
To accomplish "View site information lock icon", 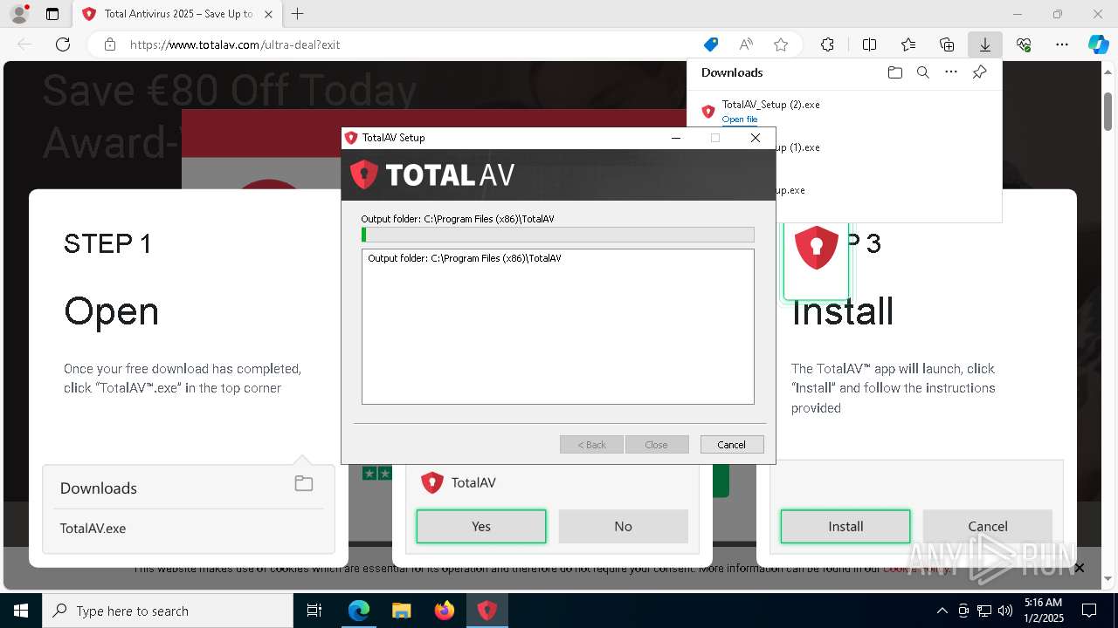I will tap(110, 44).
